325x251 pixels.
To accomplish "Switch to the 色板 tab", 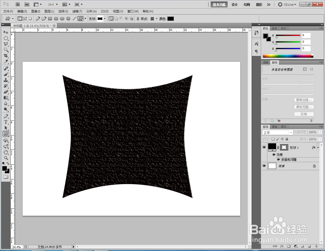I will [x=274, y=28].
